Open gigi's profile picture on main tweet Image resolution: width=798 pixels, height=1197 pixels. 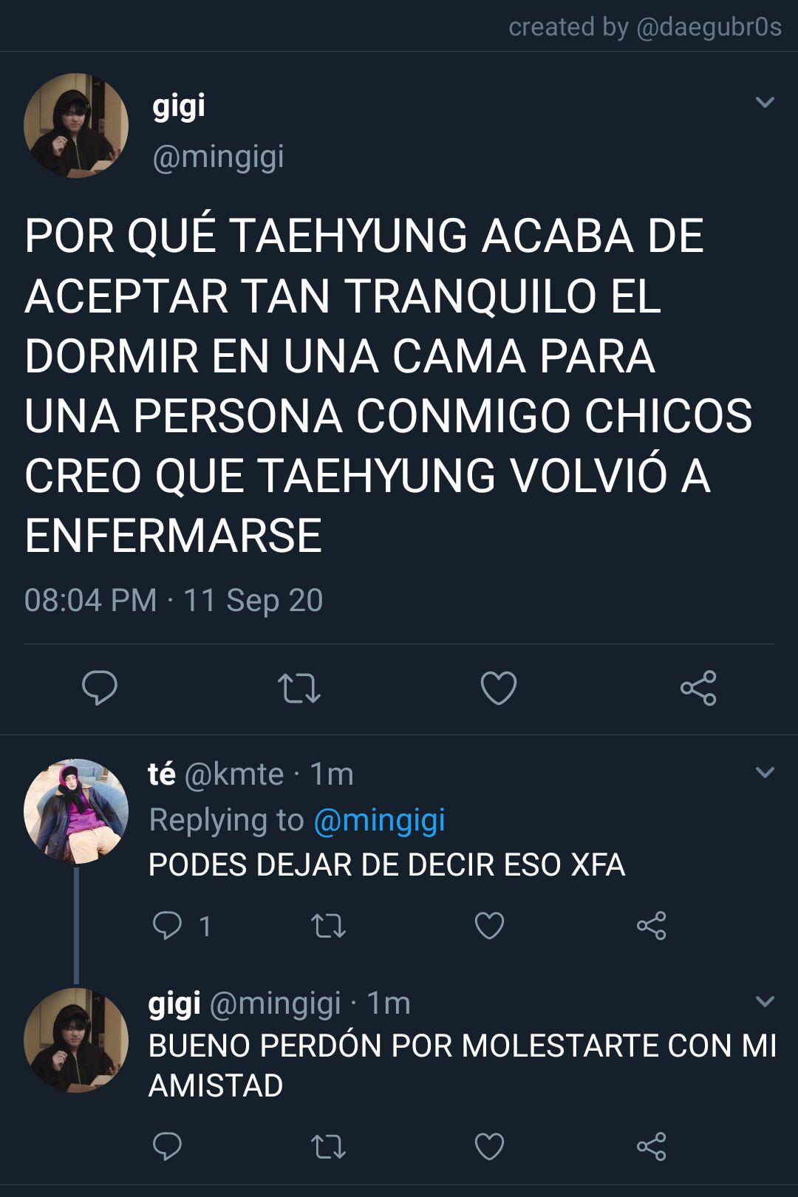(76, 125)
